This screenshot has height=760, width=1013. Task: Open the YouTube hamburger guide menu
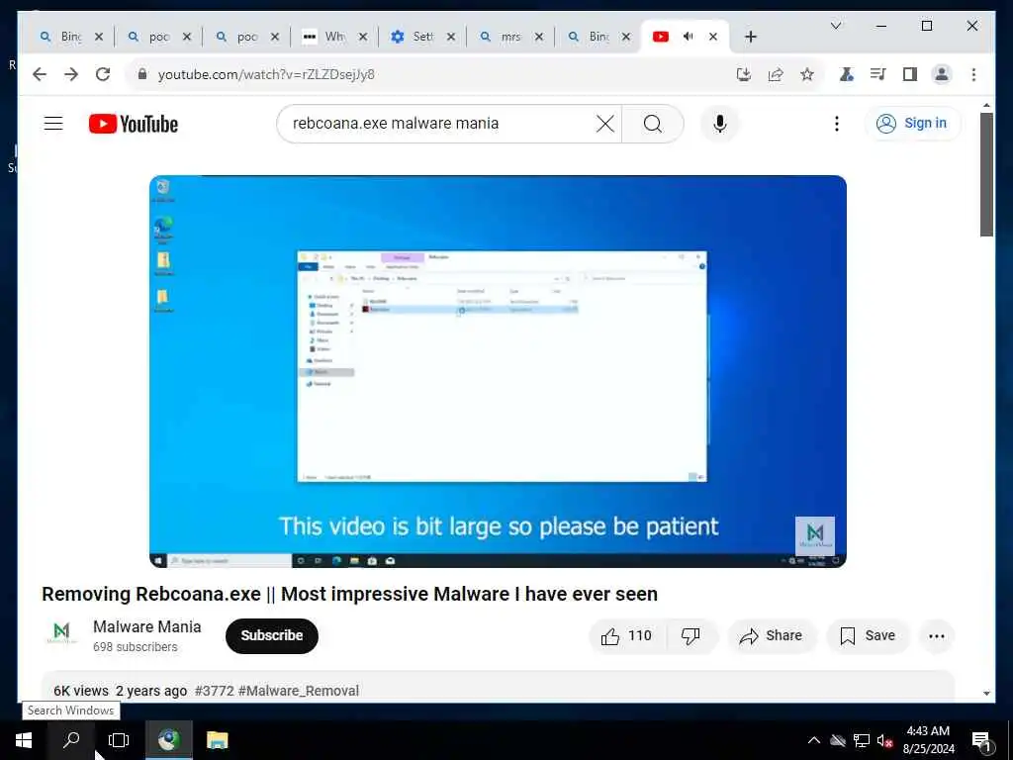pyautogui.click(x=53, y=124)
